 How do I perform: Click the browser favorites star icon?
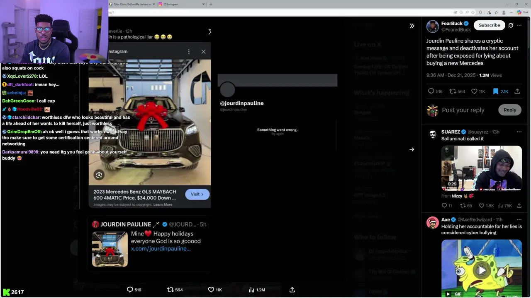(x=473, y=12)
